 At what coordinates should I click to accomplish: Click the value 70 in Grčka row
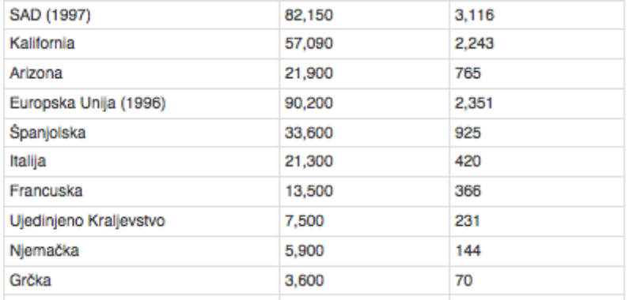coord(464,279)
